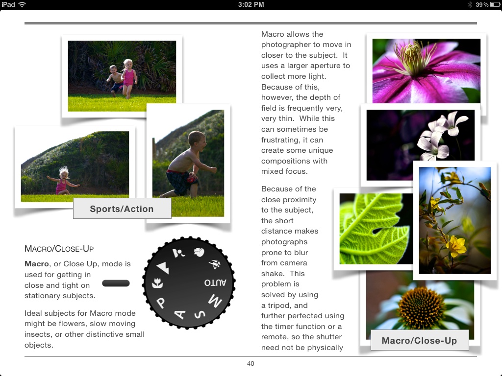Image resolution: width=502 pixels, height=376 pixels.
Task: Open the purple clematis flower photo
Action: click(427, 71)
